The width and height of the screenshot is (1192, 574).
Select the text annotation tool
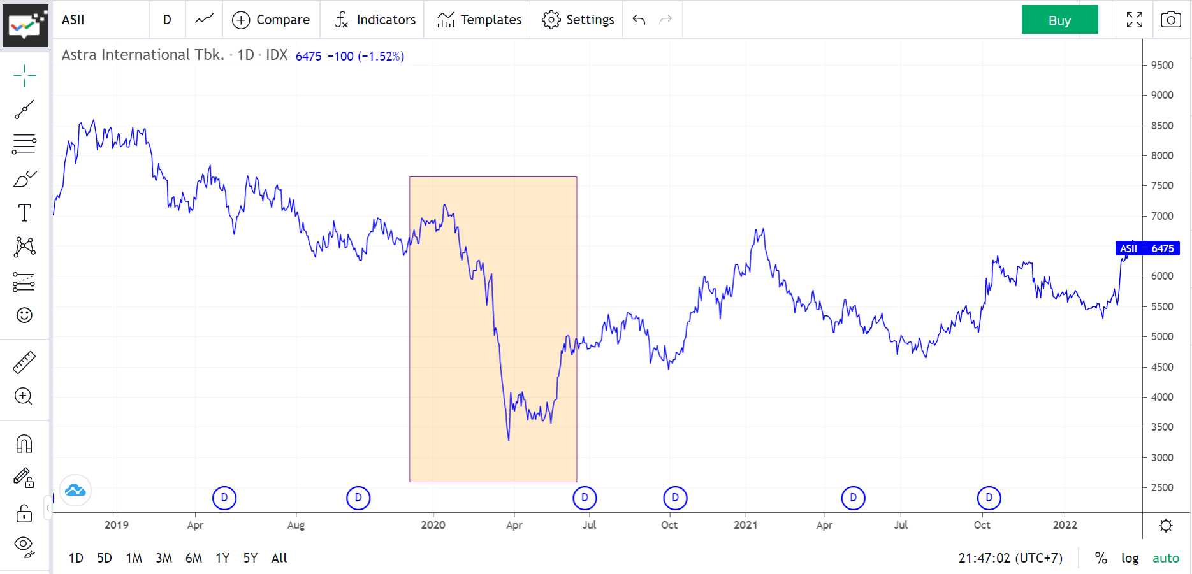click(24, 213)
